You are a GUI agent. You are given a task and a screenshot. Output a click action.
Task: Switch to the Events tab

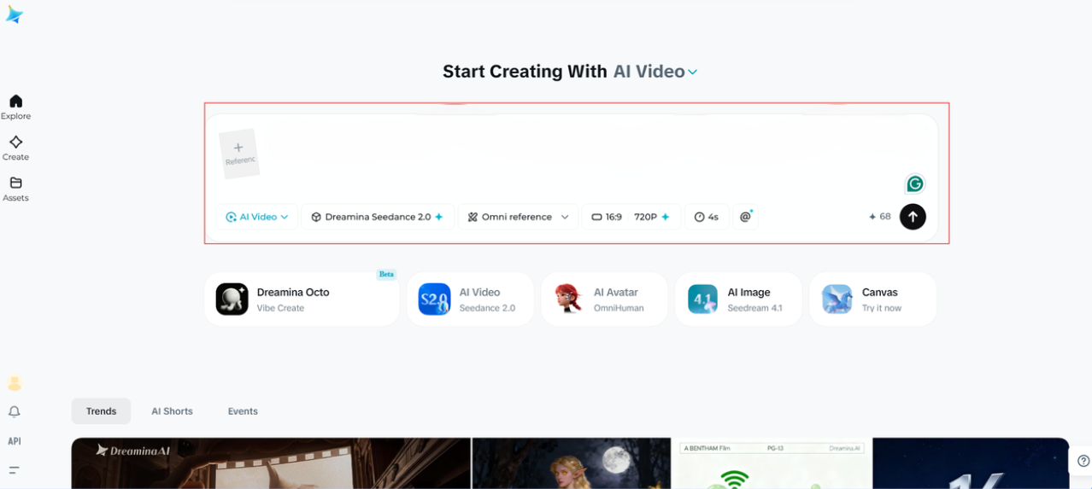243,411
